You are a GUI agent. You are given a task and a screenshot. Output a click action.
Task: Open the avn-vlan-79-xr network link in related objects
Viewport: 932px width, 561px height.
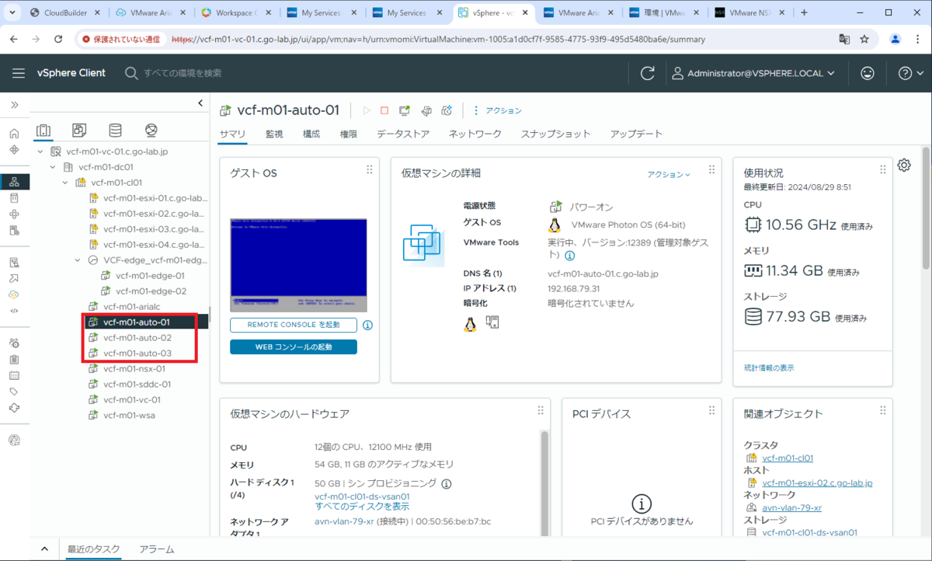coord(791,507)
